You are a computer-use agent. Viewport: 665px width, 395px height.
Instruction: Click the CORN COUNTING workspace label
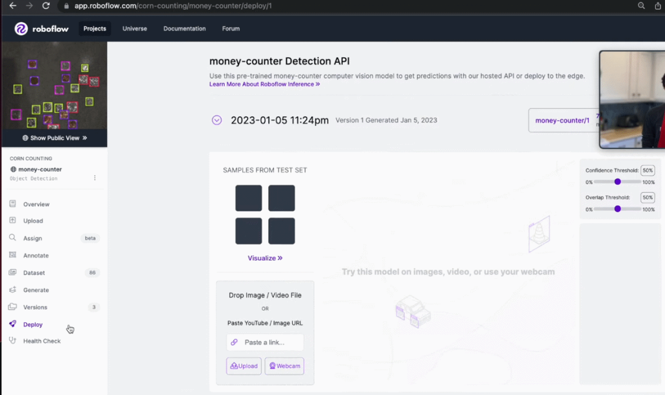[x=31, y=158]
